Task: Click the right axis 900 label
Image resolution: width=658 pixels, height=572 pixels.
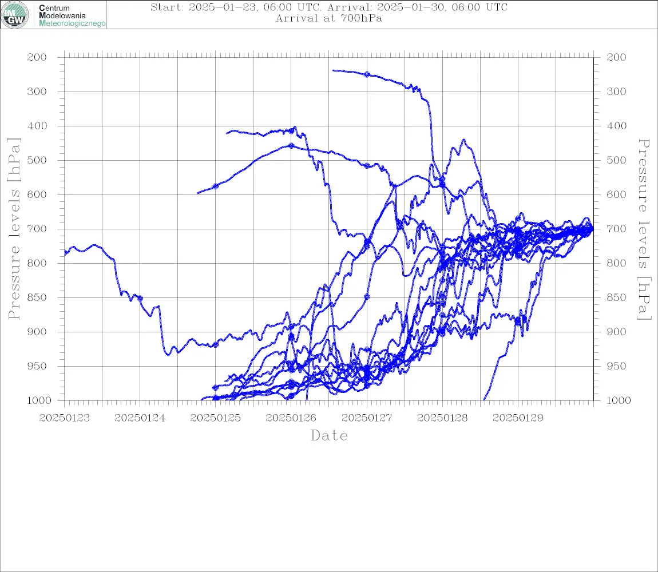Action: point(616,332)
